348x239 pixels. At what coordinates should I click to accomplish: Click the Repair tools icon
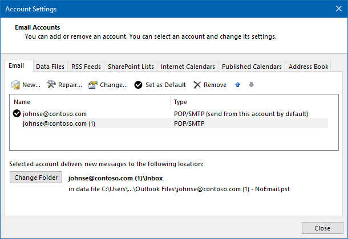coord(51,85)
